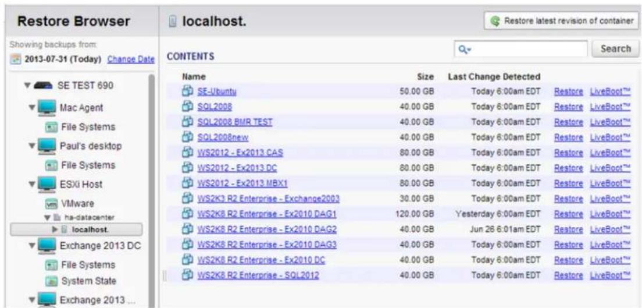Click the VM icon beside WS2012 - Ex2013 MBX1
This screenshot has width=642, height=308.
[187, 183]
